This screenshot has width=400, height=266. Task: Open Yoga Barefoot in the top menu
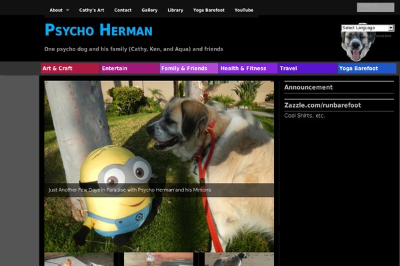click(x=209, y=10)
